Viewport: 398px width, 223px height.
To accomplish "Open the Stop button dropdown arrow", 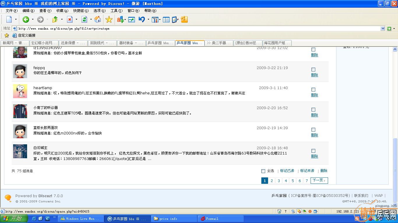I will coord(76,19).
